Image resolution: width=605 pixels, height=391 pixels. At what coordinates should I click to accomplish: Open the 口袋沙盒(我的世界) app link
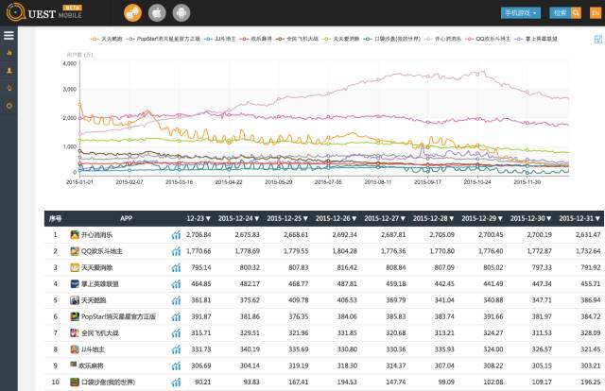tap(108, 382)
